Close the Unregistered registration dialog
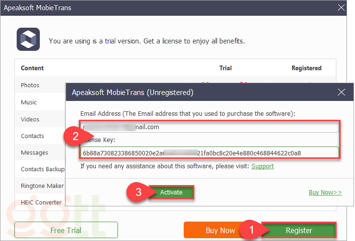Image resolution: width=355 pixels, height=241 pixels. click(341, 92)
